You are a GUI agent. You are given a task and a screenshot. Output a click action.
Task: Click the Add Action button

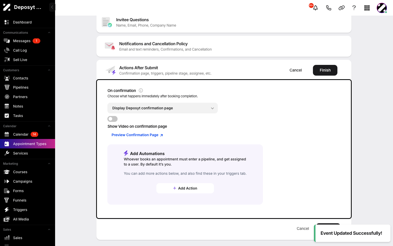(x=185, y=188)
